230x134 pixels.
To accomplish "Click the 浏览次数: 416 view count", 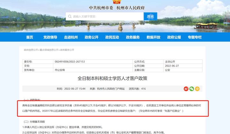I will point(137,89).
